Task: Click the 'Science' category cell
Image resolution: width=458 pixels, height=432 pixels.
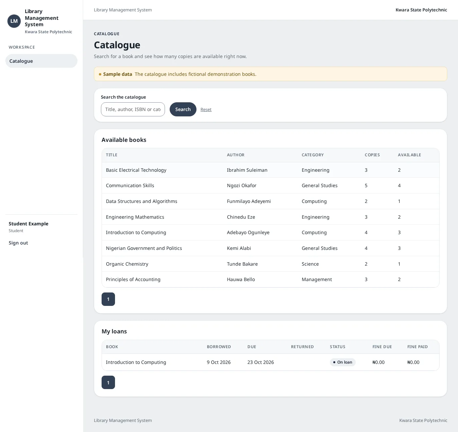Action: [310, 264]
